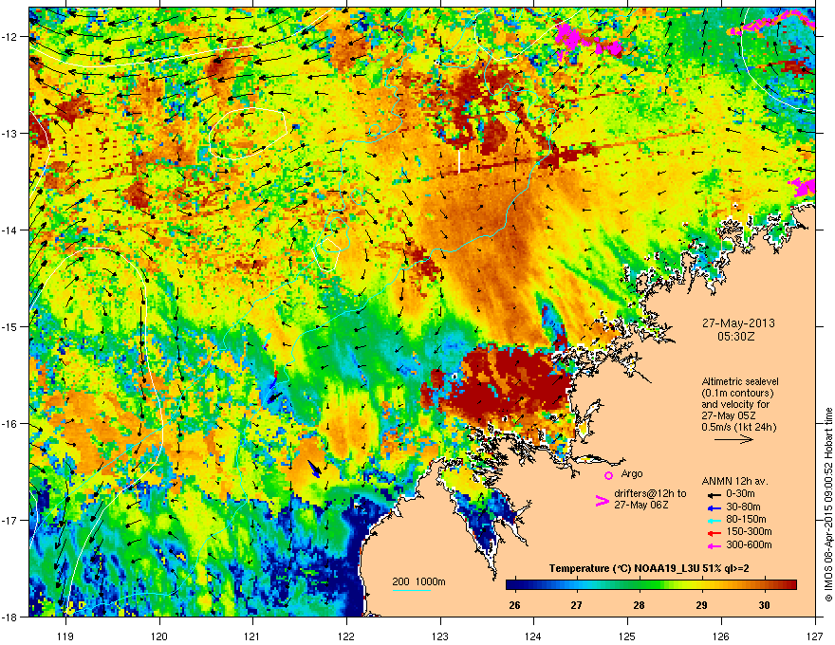Click the magenta drifters chevron legend symbol

pos(600,502)
